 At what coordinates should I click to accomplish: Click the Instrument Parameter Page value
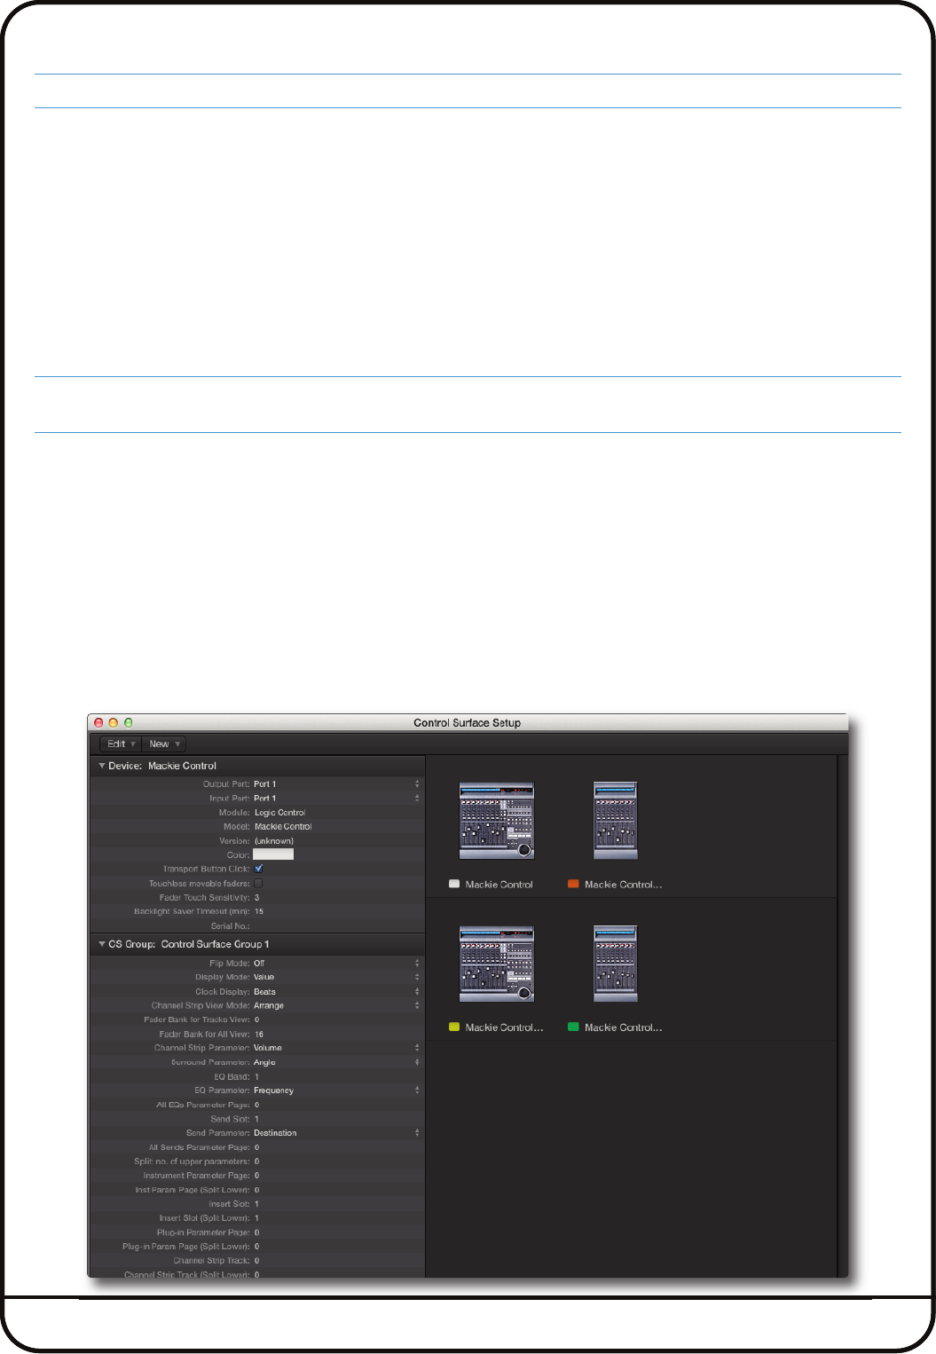pos(256,1176)
